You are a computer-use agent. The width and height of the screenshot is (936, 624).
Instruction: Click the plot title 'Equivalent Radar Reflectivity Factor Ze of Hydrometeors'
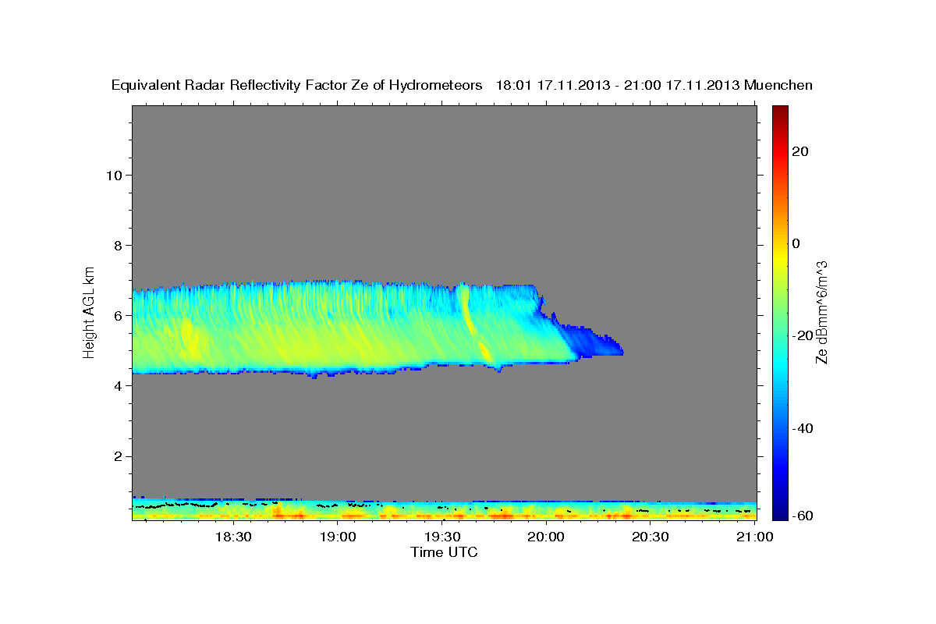click(296, 86)
